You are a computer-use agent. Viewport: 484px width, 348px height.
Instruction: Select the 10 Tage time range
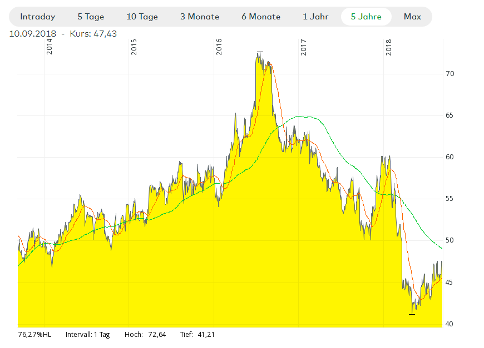tap(142, 17)
